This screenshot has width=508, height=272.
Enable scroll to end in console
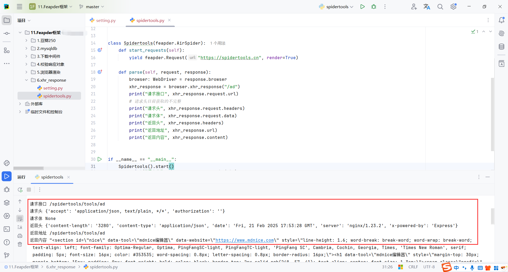[x=20, y=227]
